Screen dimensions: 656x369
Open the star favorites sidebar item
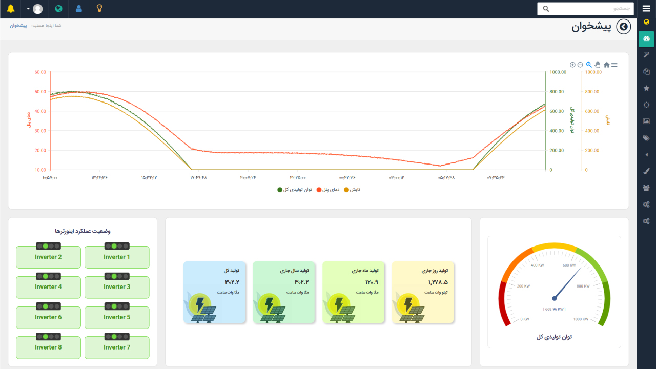coord(646,88)
